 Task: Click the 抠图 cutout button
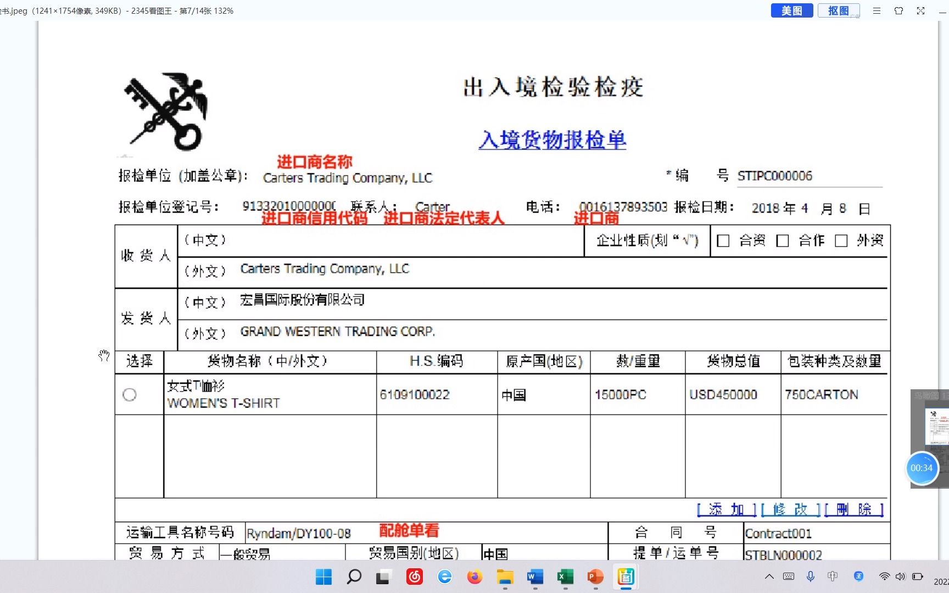(x=838, y=10)
